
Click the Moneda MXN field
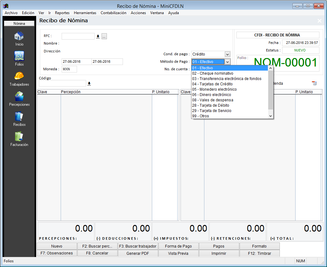click(x=69, y=69)
